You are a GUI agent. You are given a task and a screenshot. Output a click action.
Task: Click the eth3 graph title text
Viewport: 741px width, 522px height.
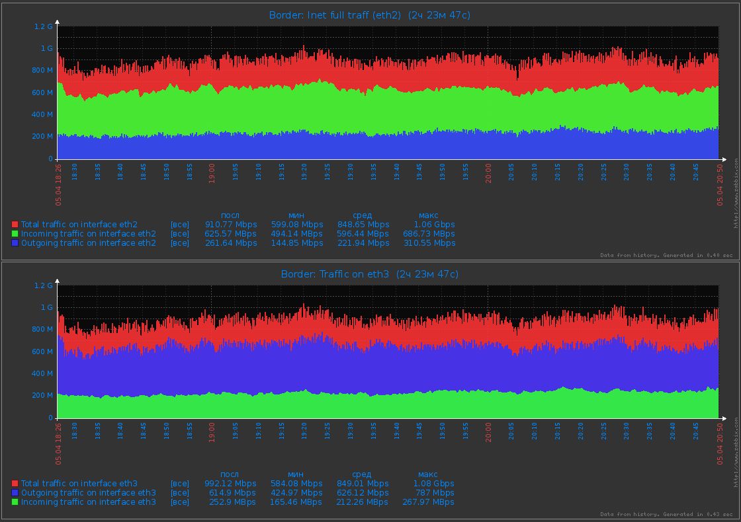[x=369, y=274]
